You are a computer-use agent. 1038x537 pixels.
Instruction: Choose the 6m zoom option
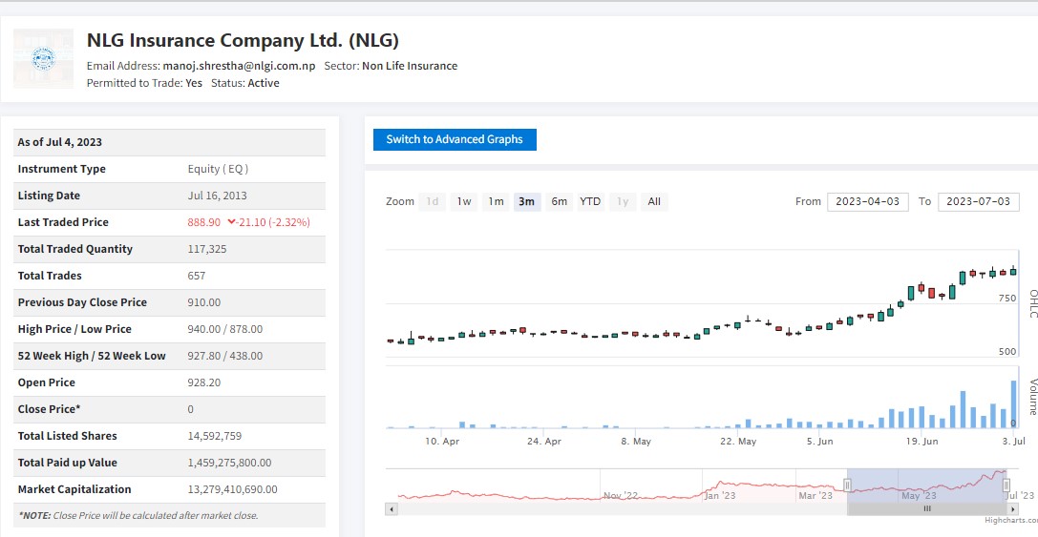tap(559, 201)
